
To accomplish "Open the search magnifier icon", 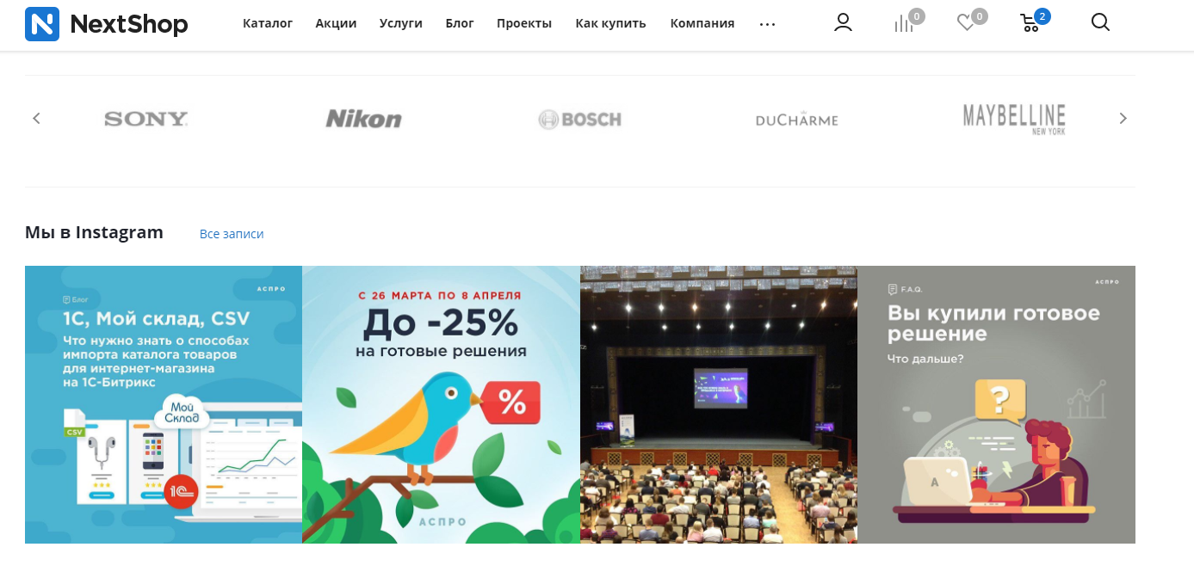I will (x=1100, y=22).
